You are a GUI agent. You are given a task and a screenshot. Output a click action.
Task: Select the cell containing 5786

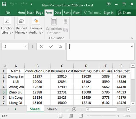[106, 92]
